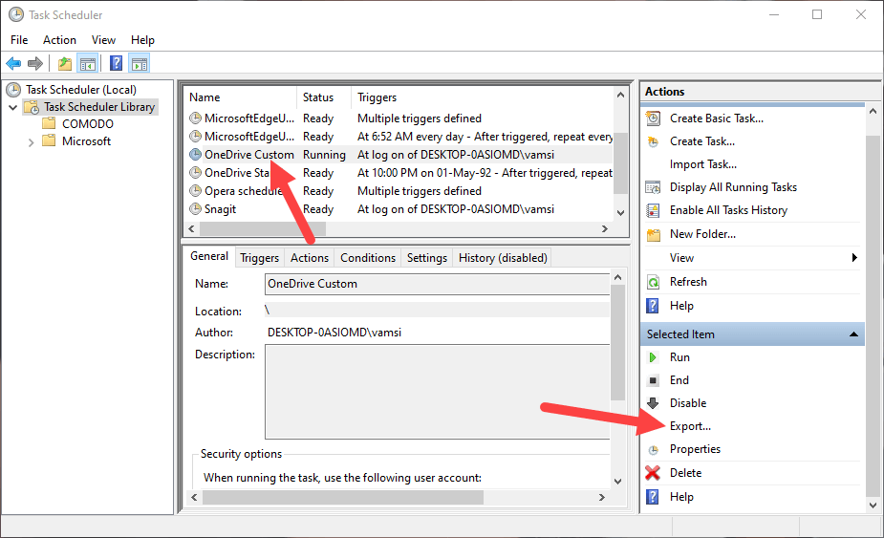Click the Create Basic Task icon
Image resolution: width=884 pixels, height=538 pixels.
tap(653, 118)
